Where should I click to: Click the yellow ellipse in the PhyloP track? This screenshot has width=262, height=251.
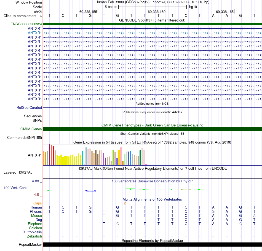click(186, 189)
